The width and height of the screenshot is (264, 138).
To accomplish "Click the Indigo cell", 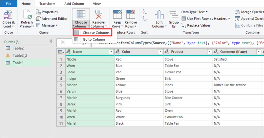I will pos(90,78).
